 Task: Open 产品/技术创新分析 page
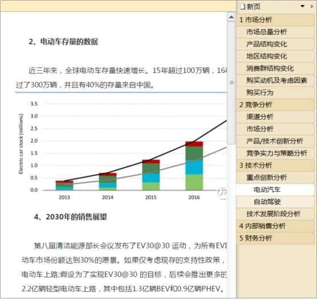275,141
